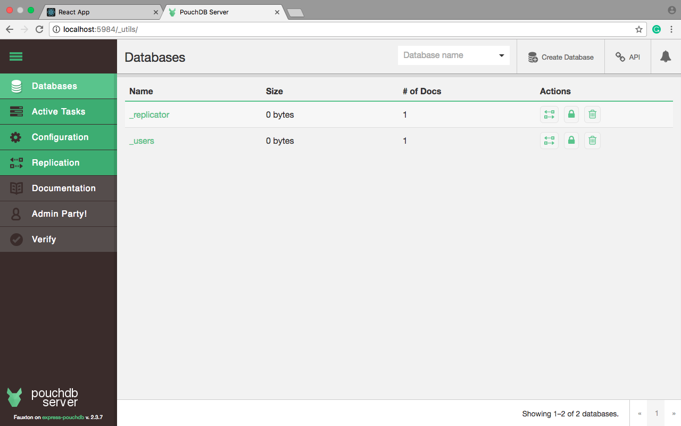Click the Name column header
The image size is (681, 426).
pyautogui.click(x=141, y=91)
